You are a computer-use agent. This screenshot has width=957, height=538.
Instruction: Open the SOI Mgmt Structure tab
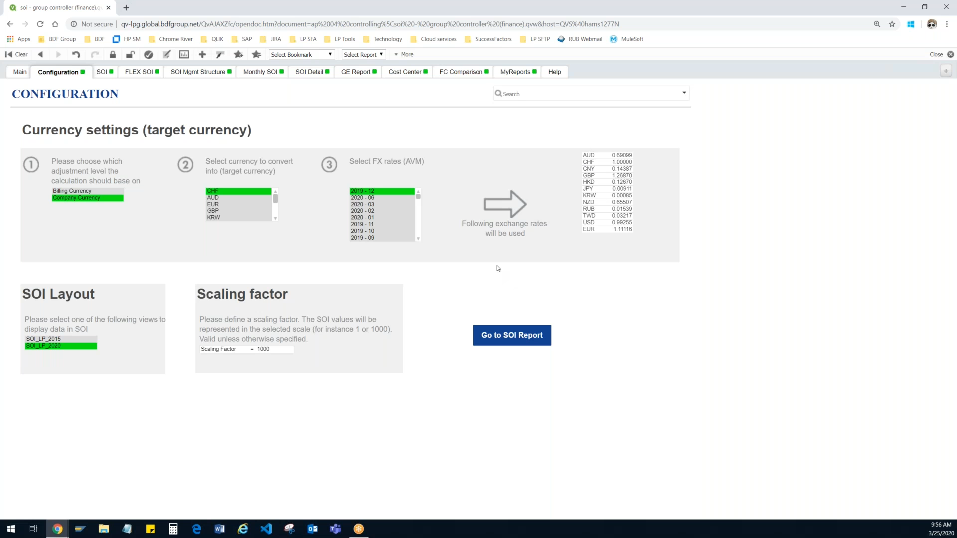(201, 72)
